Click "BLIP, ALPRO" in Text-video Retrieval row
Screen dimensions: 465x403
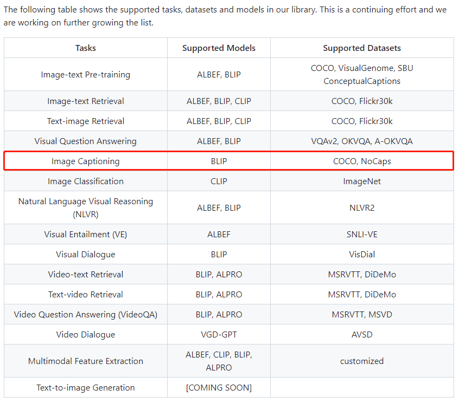(x=219, y=295)
